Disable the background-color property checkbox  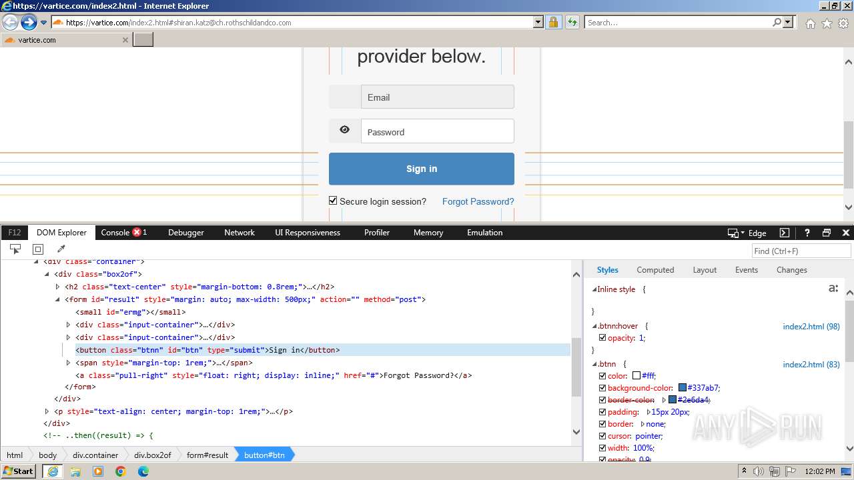pos(602,388)
